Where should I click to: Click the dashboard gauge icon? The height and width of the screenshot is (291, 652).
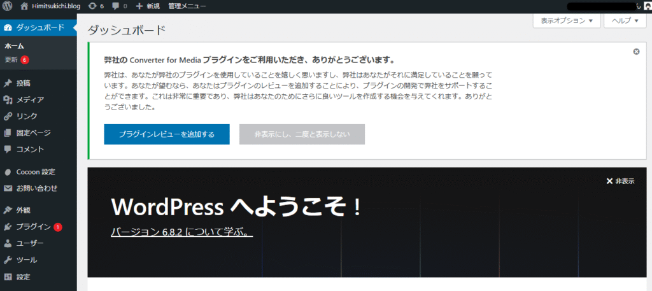click(8, 28)
